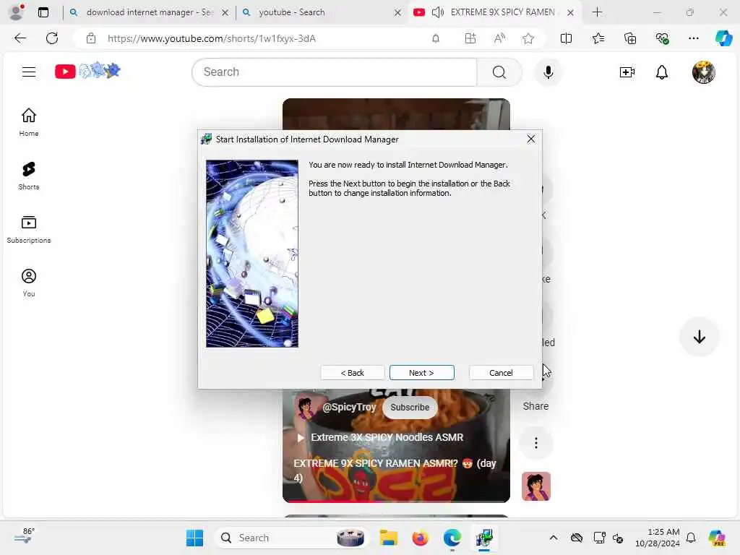Open Edge Collections

[630, 38]
